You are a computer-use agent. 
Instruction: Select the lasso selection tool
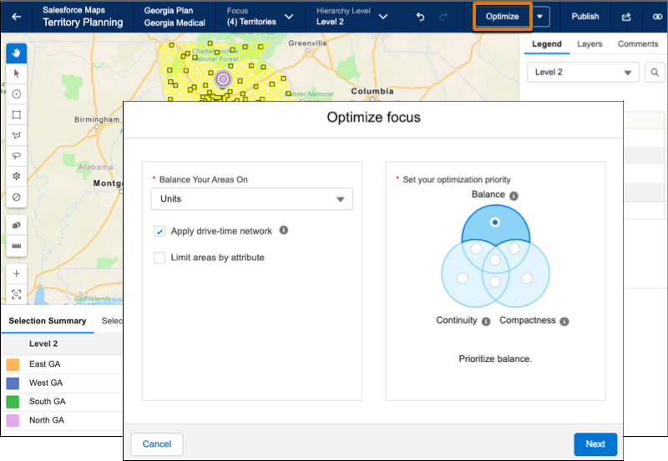pyautogui.click(x=17, y=156)
